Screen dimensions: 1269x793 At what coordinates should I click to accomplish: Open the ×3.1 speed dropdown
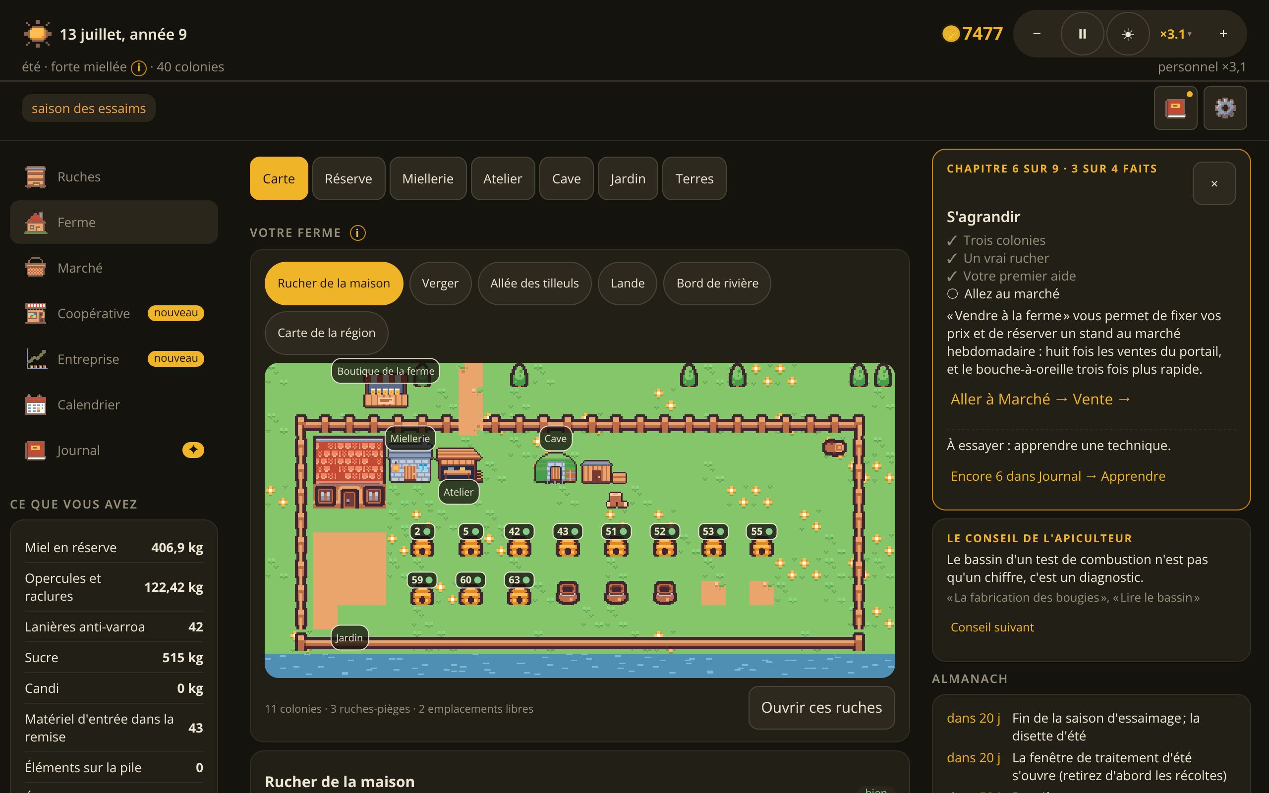click(x=1176, y=34)
